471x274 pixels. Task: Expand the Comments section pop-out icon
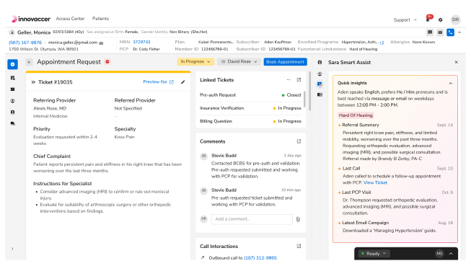(299, 141)
